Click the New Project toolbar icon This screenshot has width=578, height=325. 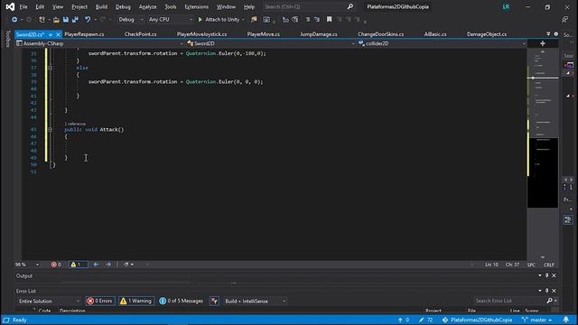(42, 20)
